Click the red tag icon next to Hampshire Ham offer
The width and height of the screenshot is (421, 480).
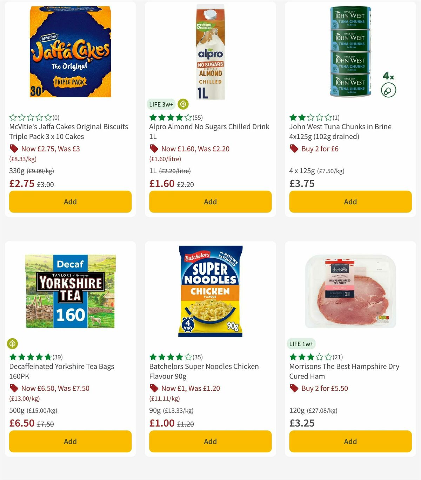click(293, 388)
